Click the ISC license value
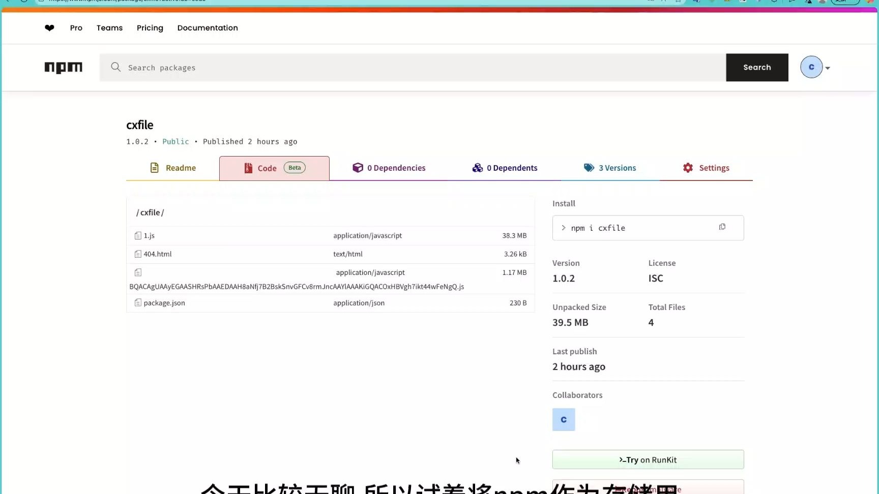 [656, 279]
